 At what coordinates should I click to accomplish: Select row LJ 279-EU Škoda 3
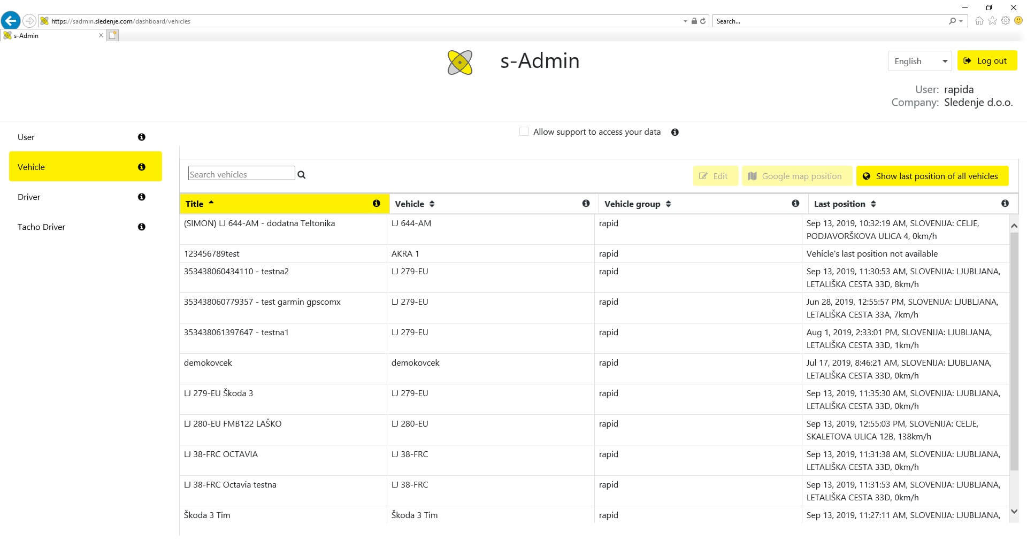coord(594,399)
